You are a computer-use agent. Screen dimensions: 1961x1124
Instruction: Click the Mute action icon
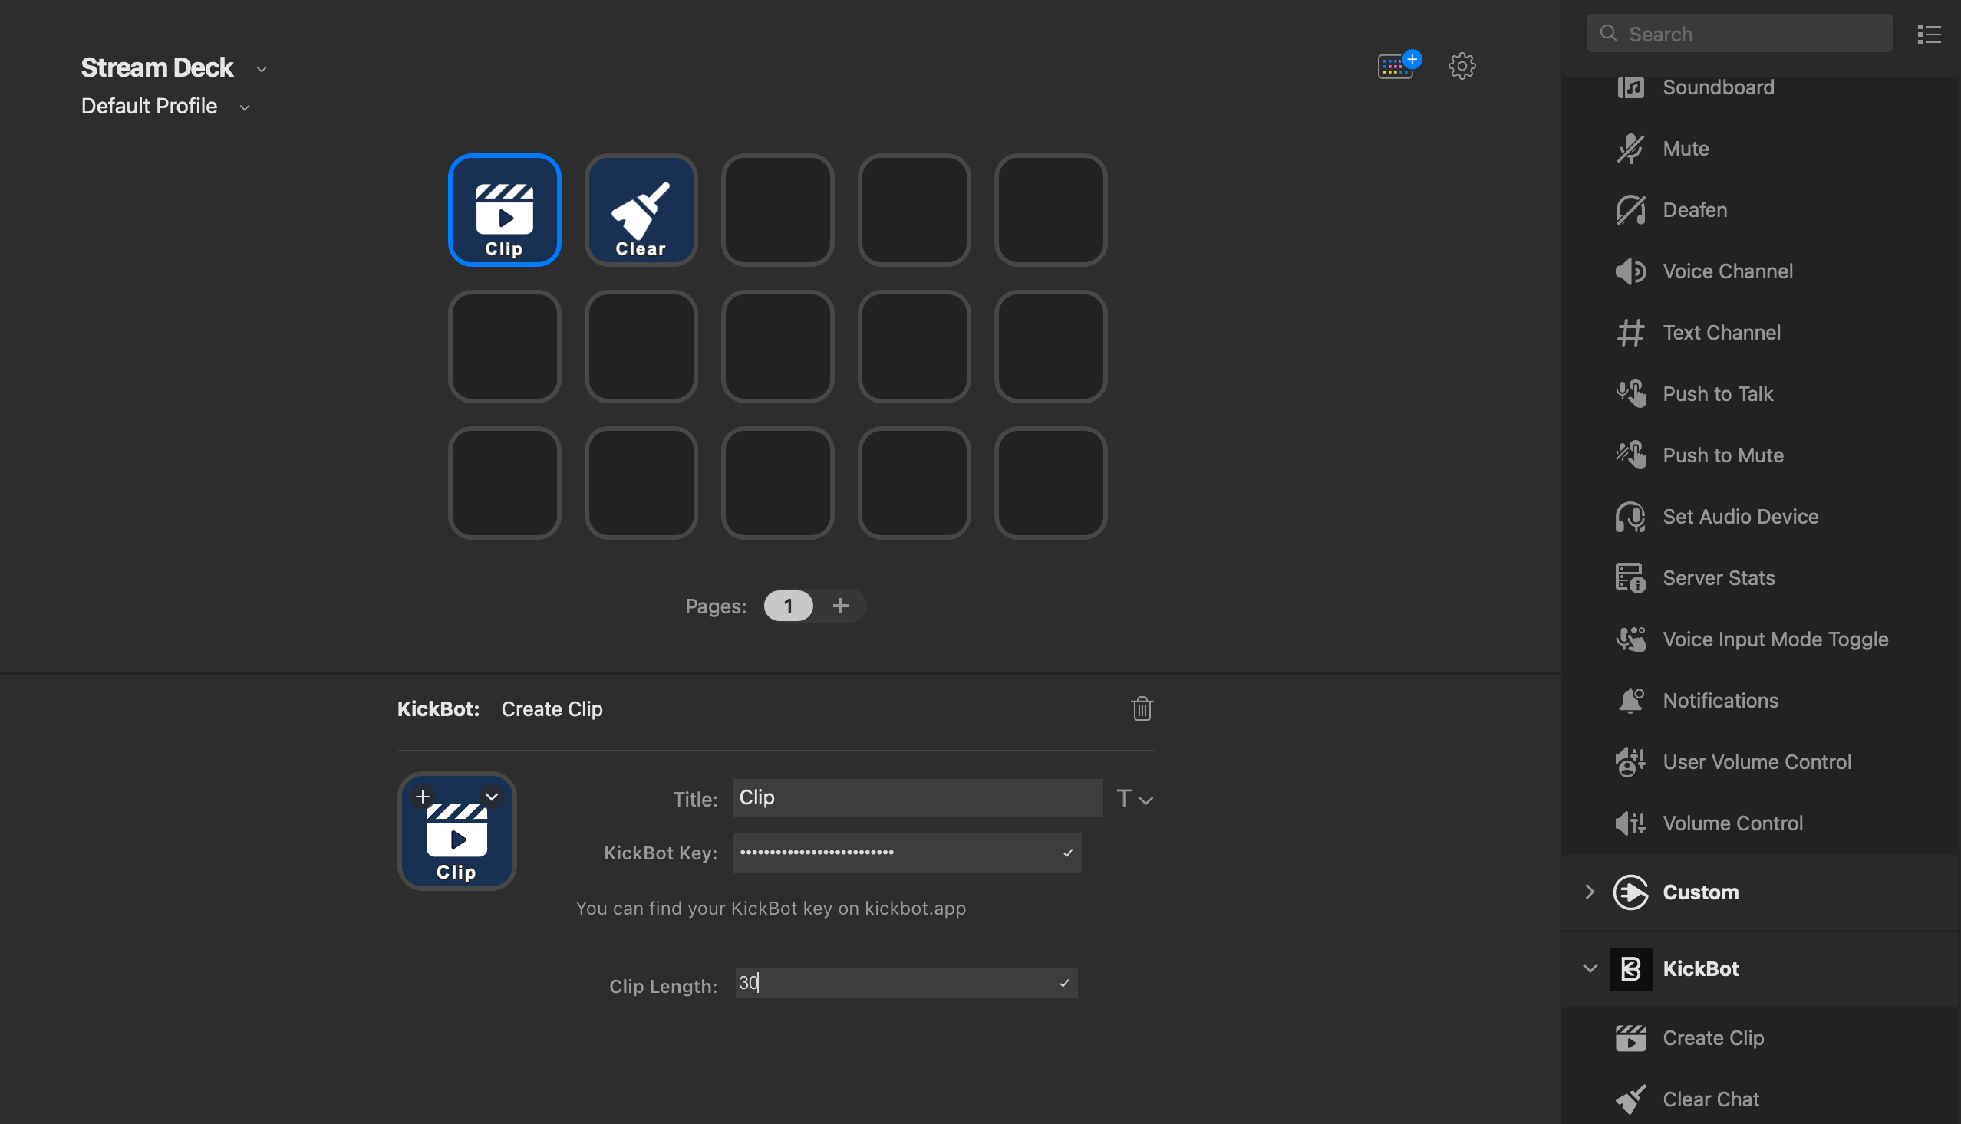[x=1630, y=148]
